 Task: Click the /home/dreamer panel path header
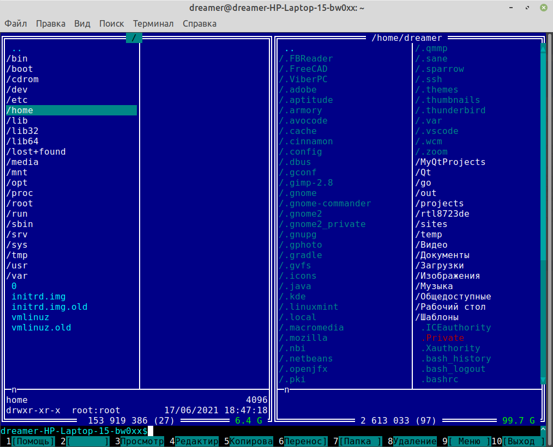407,38
